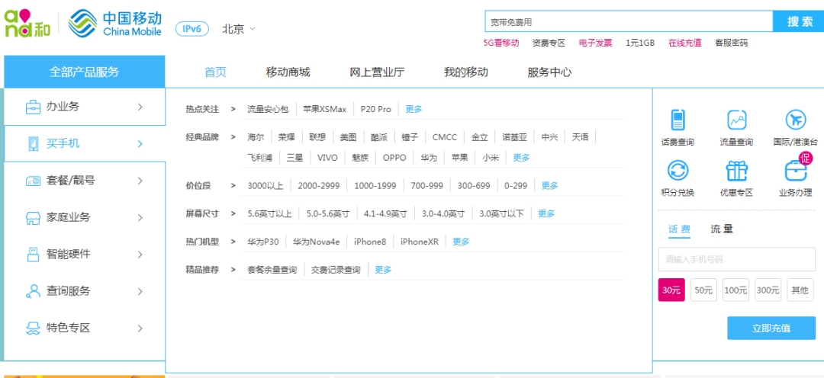Open the 积分兑换 points exchange icon
The width and height of the screenshot is (824, 378).
678,171
